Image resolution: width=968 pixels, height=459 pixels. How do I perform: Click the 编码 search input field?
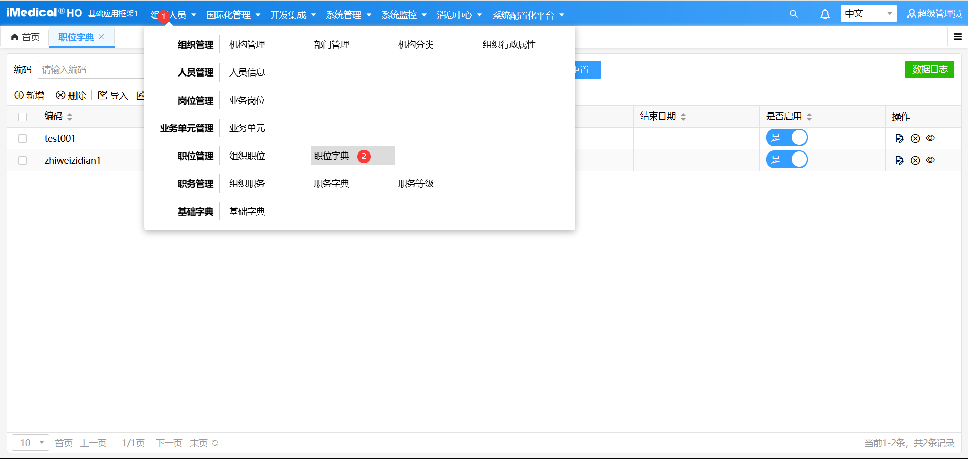[x=91, y=69]
